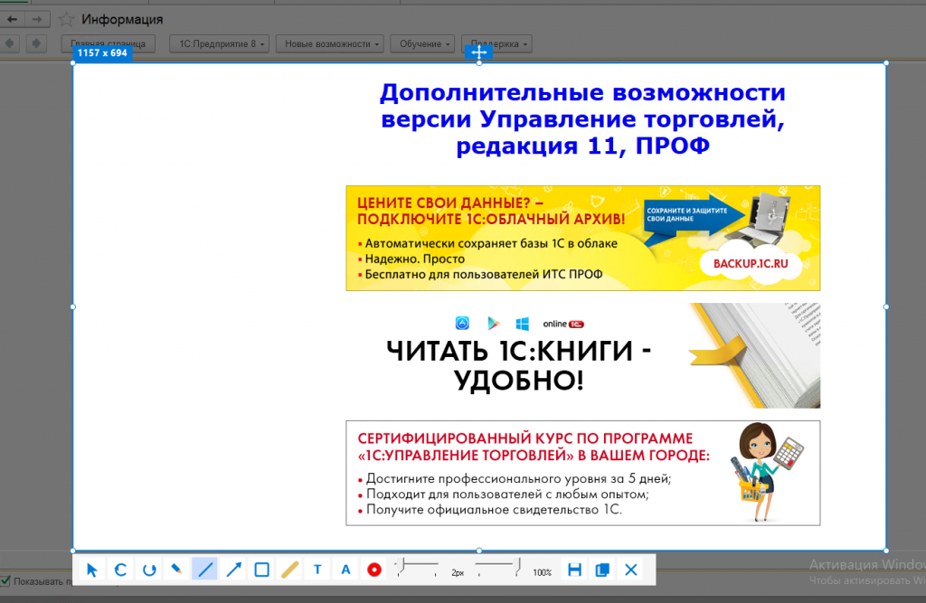This screenshot has height=603, width=926.
Task: Click the Google Play icon in the books banner
Action: (x=493, y=323)
